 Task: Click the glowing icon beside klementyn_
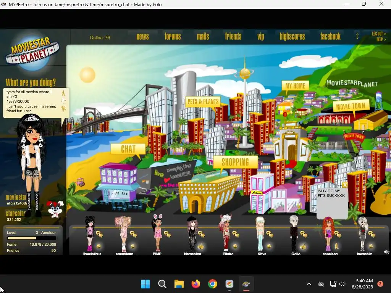pos(201,246)
